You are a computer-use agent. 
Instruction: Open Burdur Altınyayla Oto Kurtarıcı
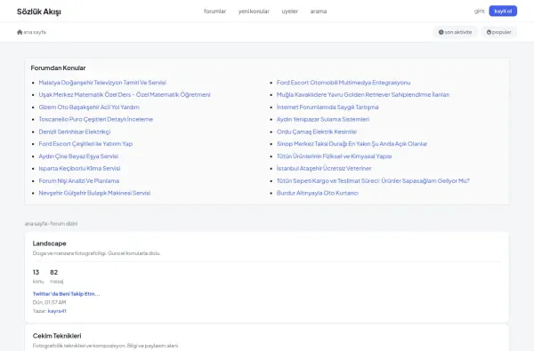[x=318, y=193]
